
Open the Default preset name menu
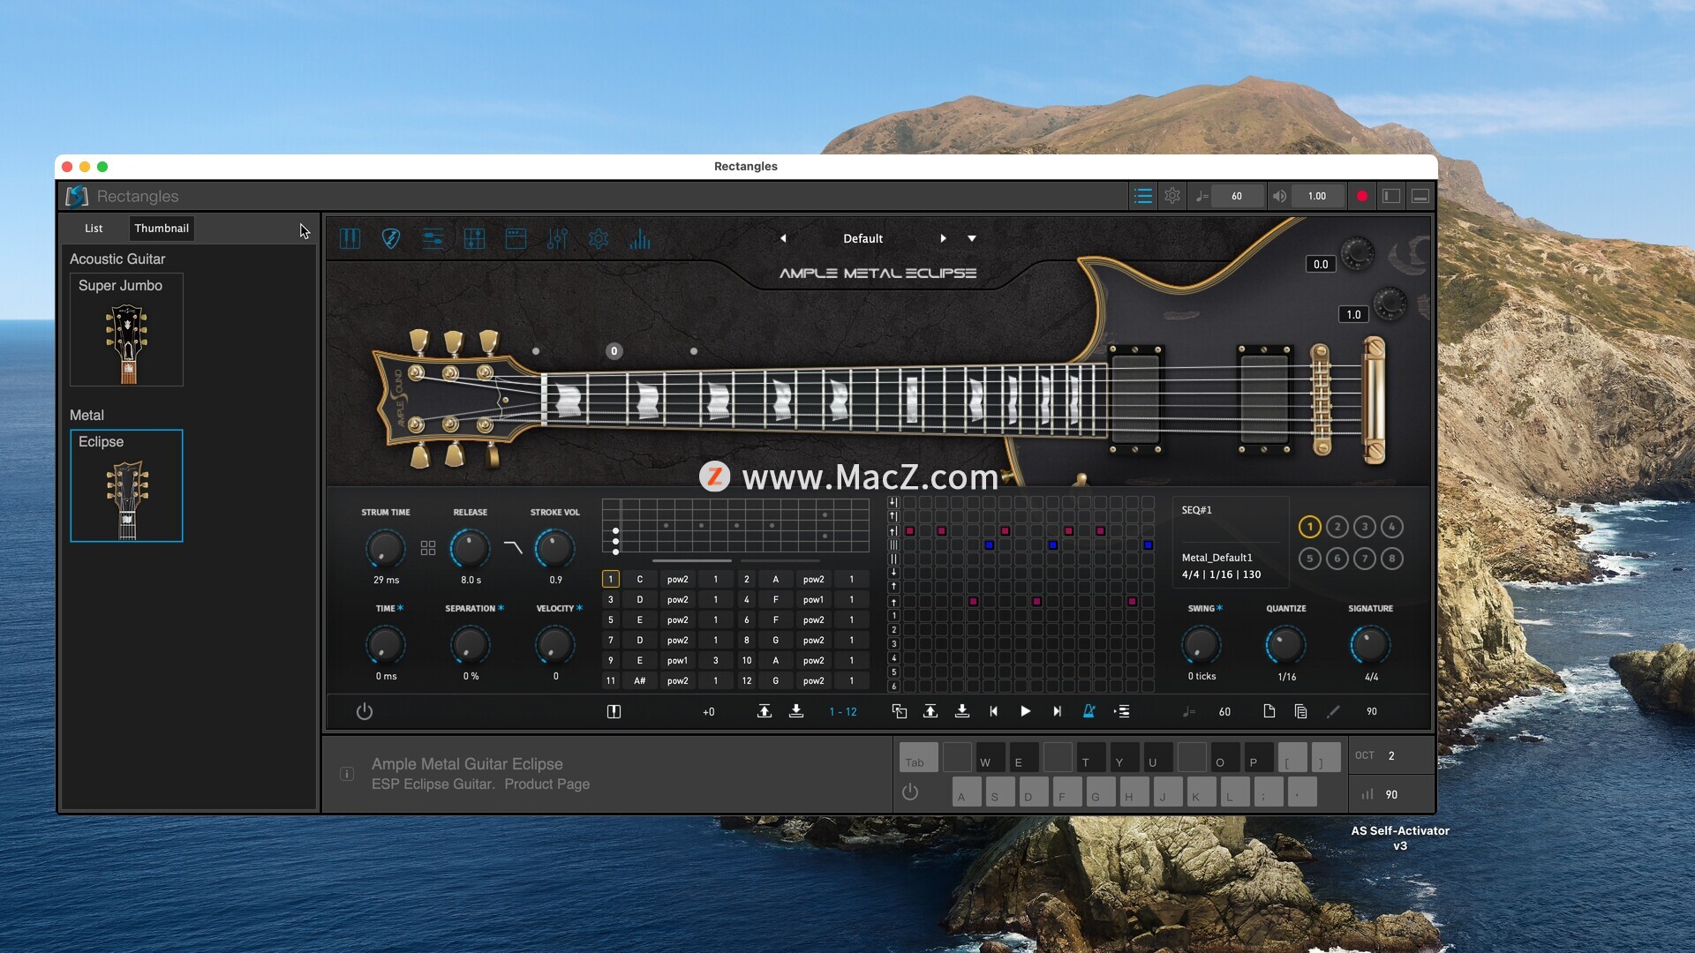point(863,238)
